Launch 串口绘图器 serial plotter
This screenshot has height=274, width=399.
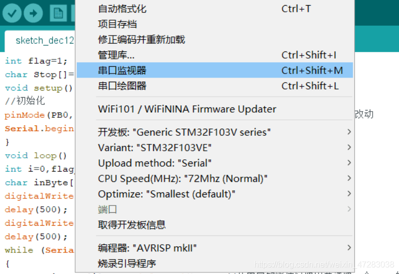[215, 86]
